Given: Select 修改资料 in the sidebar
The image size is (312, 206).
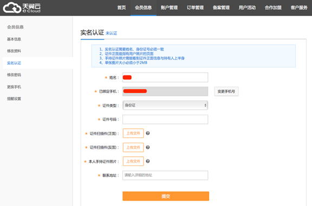Looking at the screenshot, I should pyautogui.click(x=14, y=51).
